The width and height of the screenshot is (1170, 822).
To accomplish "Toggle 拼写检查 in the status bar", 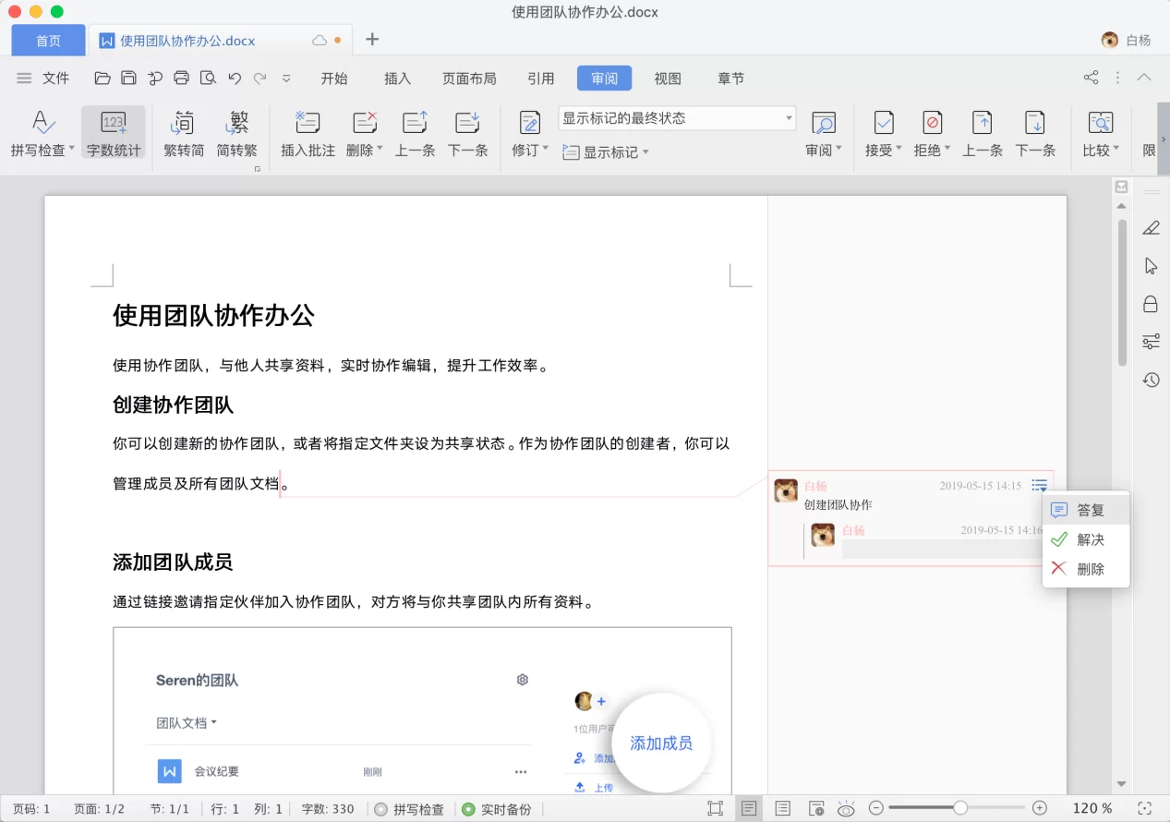I will (x=409, y=809).
